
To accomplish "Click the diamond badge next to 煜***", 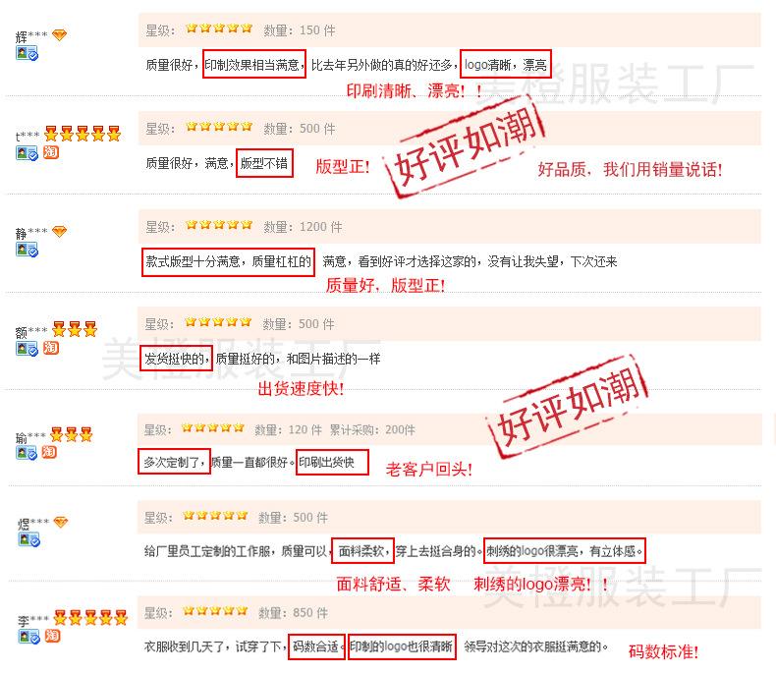I will (x=60, y=522).
